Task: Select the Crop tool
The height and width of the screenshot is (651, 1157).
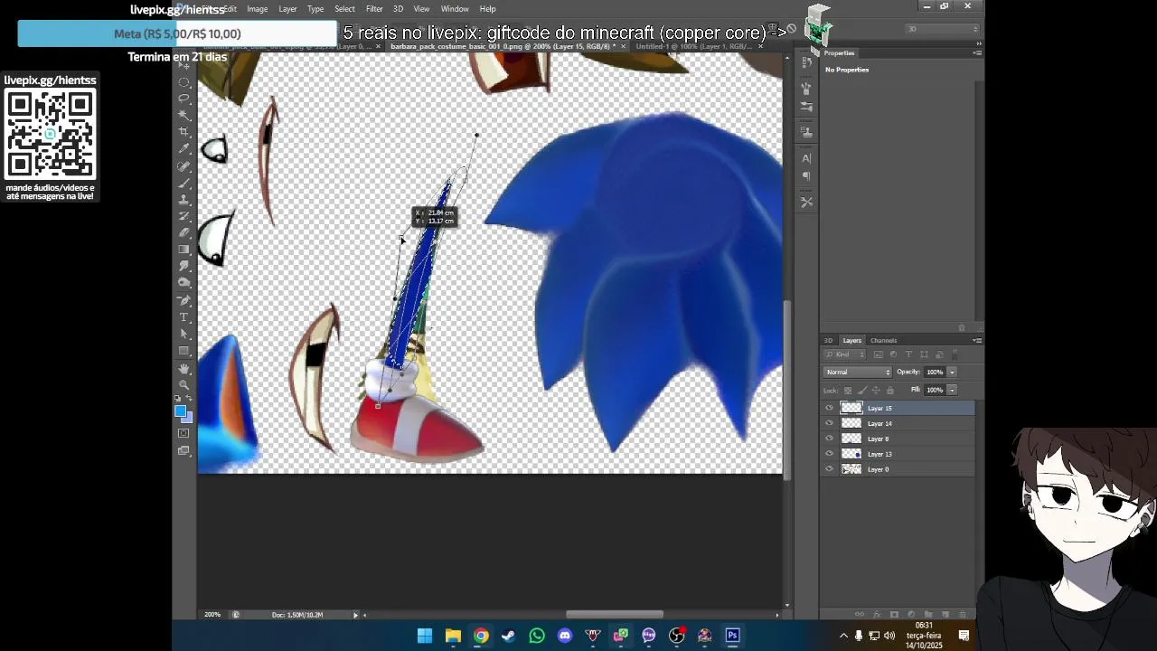Action: tap(184, 131)
